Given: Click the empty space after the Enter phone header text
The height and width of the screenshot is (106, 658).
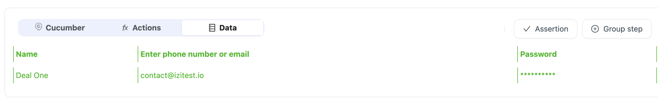Looking at the screenshot, I should [383, 54].
